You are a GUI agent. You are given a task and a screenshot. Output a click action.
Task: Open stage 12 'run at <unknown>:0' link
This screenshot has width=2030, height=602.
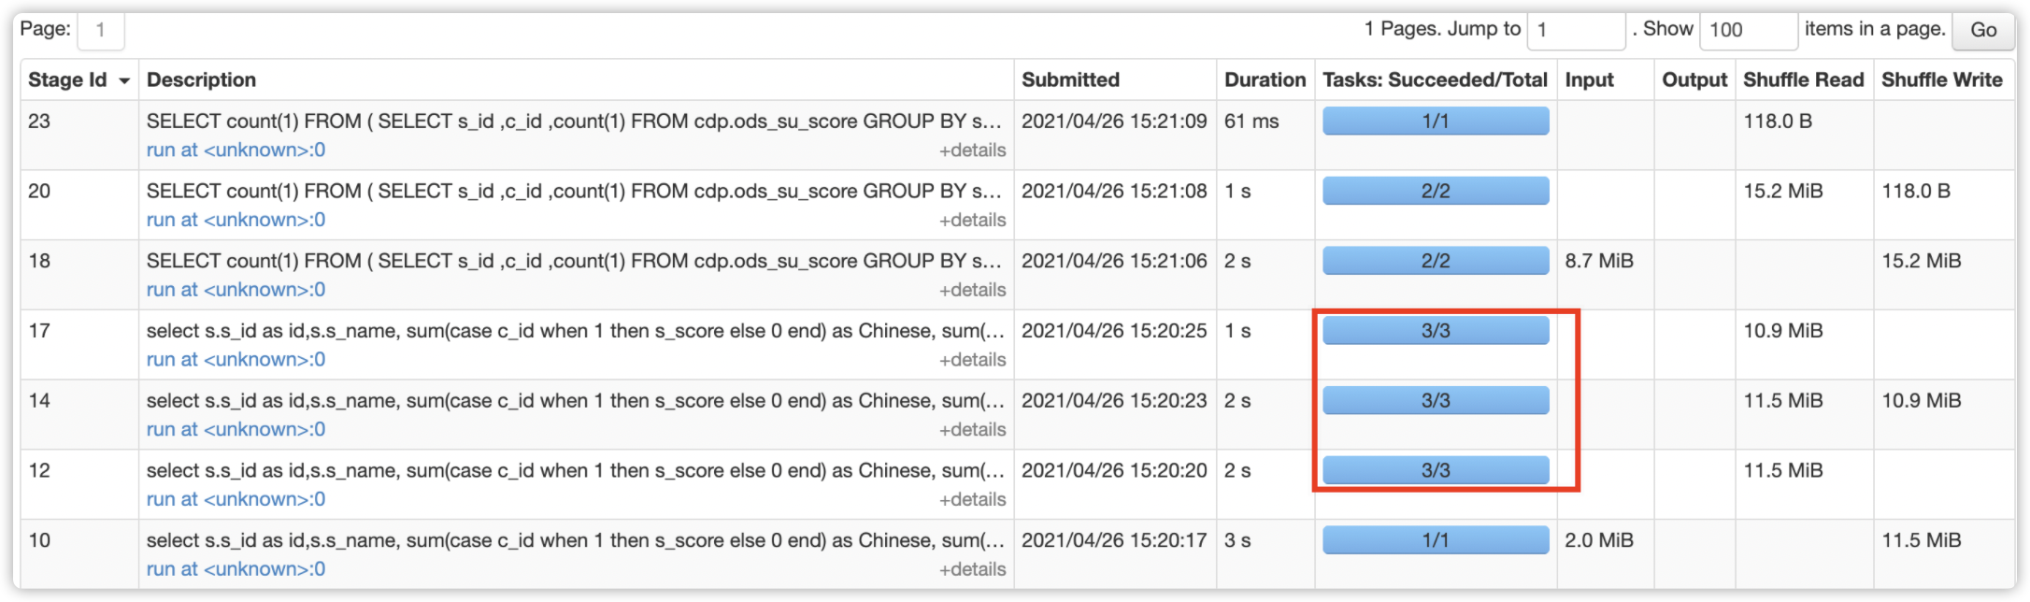point(236,499)
